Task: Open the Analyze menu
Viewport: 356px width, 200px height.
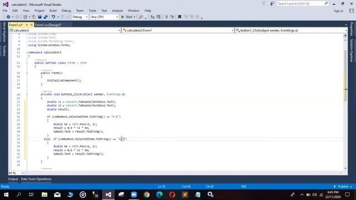Action: [117, 11]
